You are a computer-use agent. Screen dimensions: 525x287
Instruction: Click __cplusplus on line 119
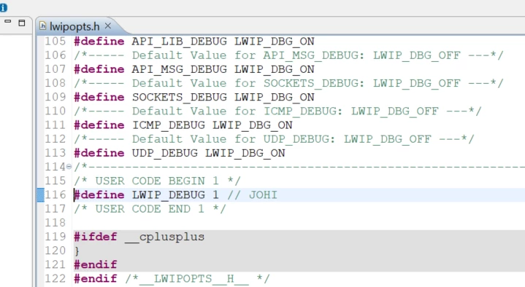(164, 237)
